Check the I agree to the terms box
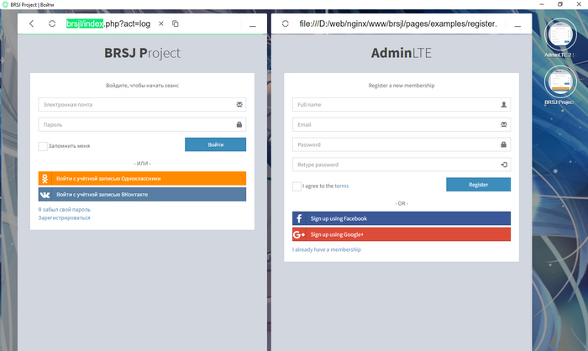Image resolution: width=588 pixels, height=351 pixels. (x=297, y=186)
